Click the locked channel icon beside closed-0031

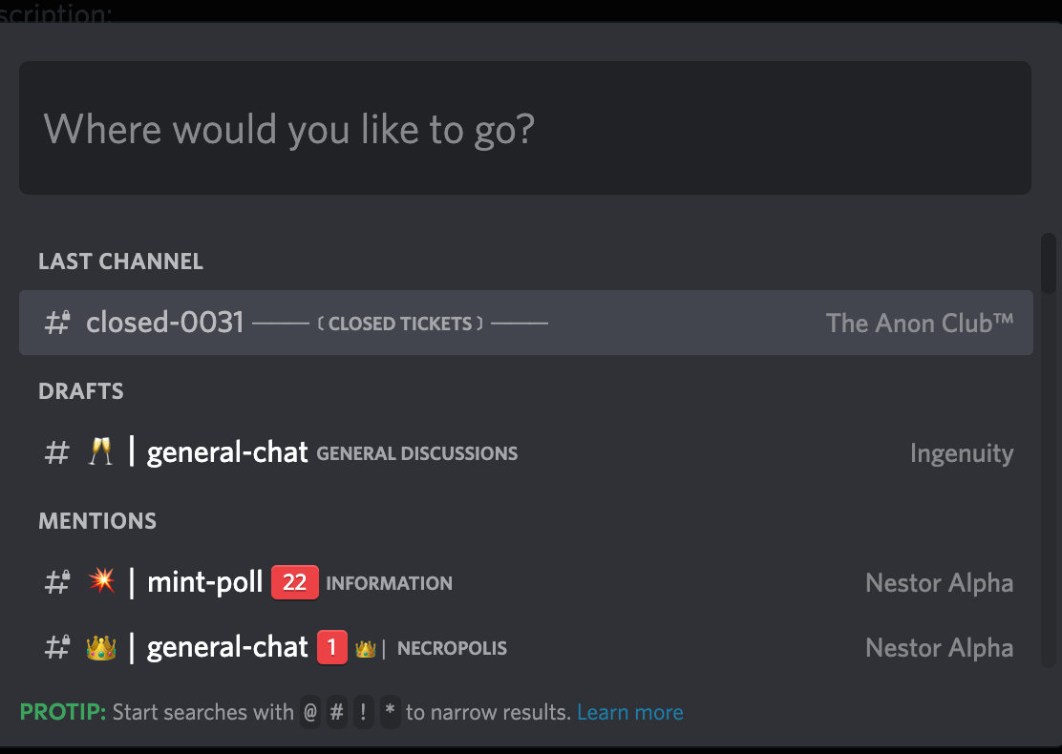click(x=57, y=323)
